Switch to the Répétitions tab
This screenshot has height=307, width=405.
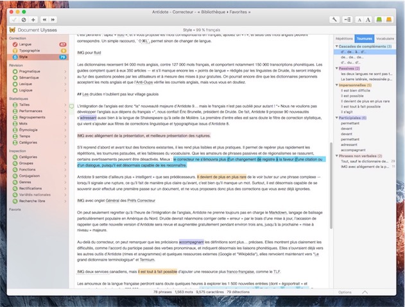tap(344, 38)
